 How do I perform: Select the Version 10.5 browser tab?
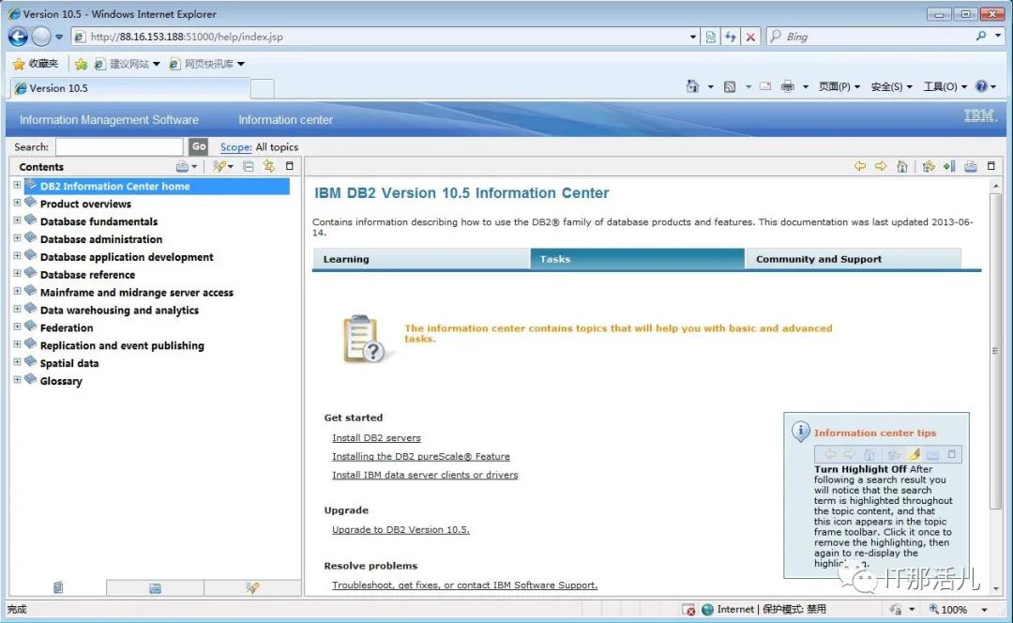pos(129,88)
